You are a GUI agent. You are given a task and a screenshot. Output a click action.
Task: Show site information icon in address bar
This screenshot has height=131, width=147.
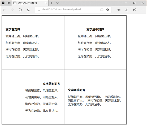39,10
